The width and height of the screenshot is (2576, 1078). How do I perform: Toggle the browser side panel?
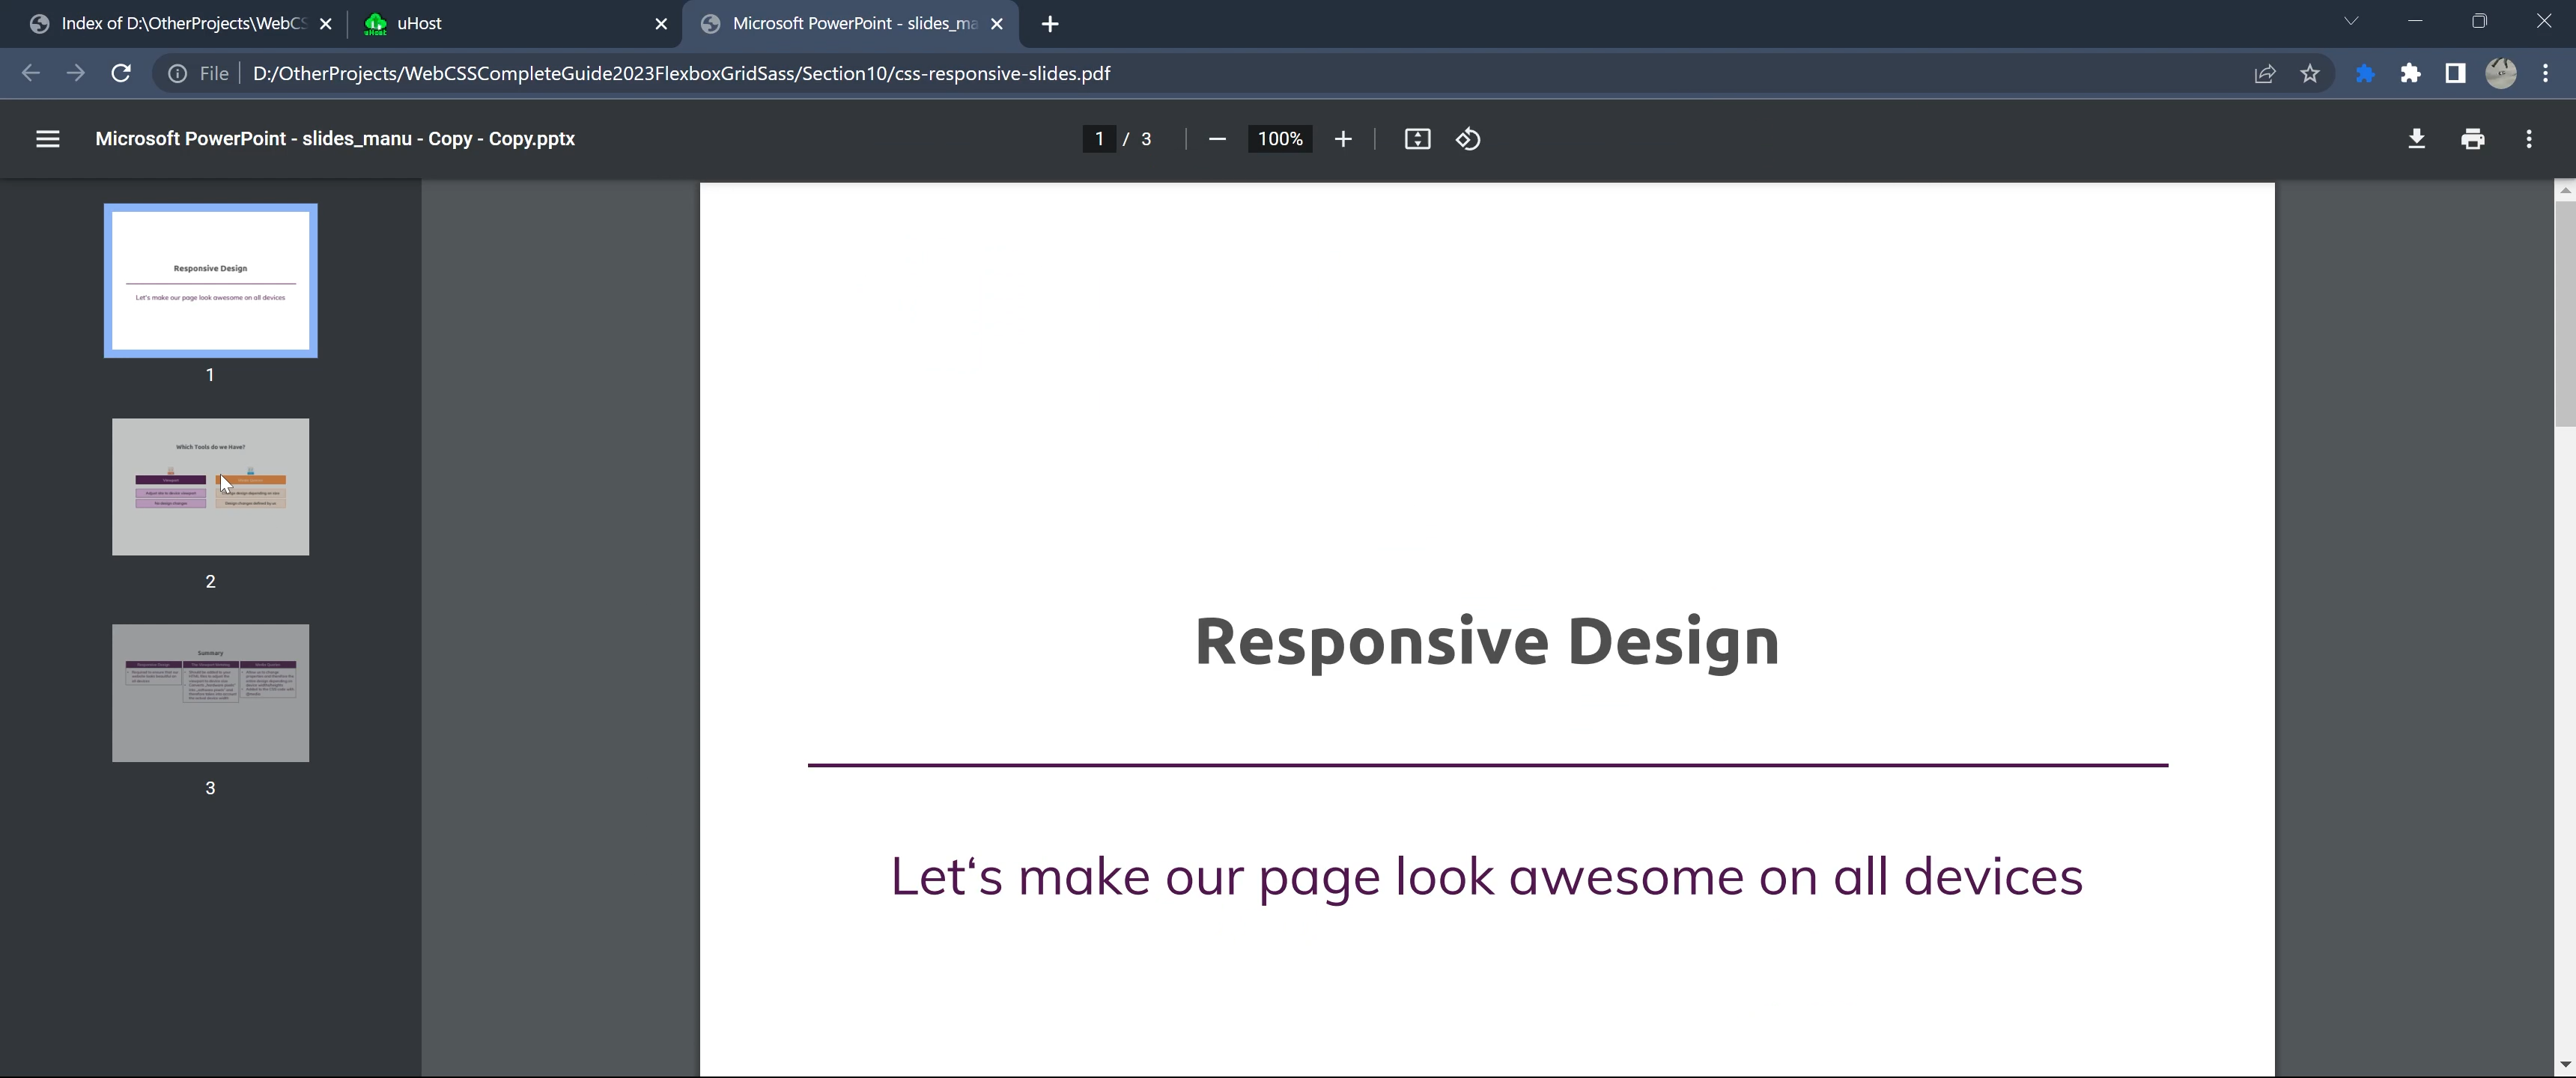tap(2455, 73)
